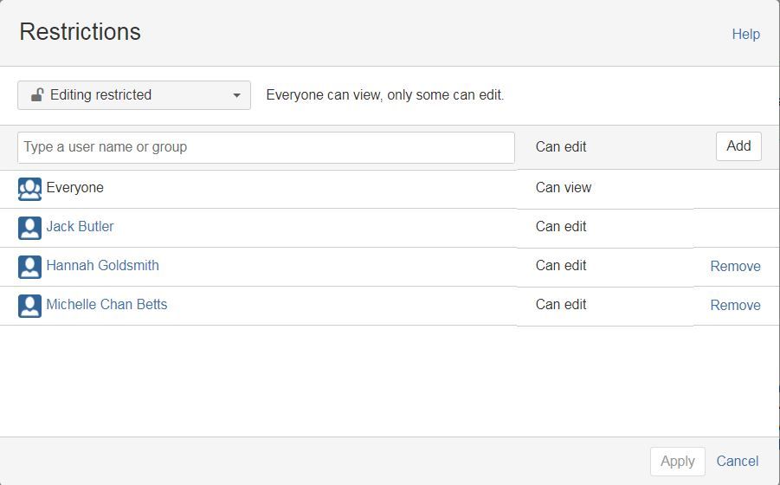The image size is (780, 485).
Task: Open the Help link
Action: (x=745, y=35)
